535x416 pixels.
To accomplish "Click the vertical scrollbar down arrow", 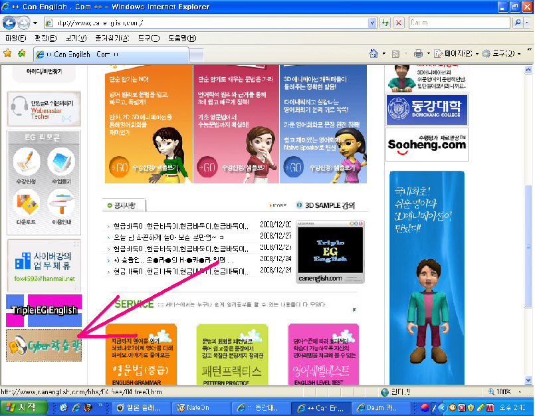I will point(528,380).
